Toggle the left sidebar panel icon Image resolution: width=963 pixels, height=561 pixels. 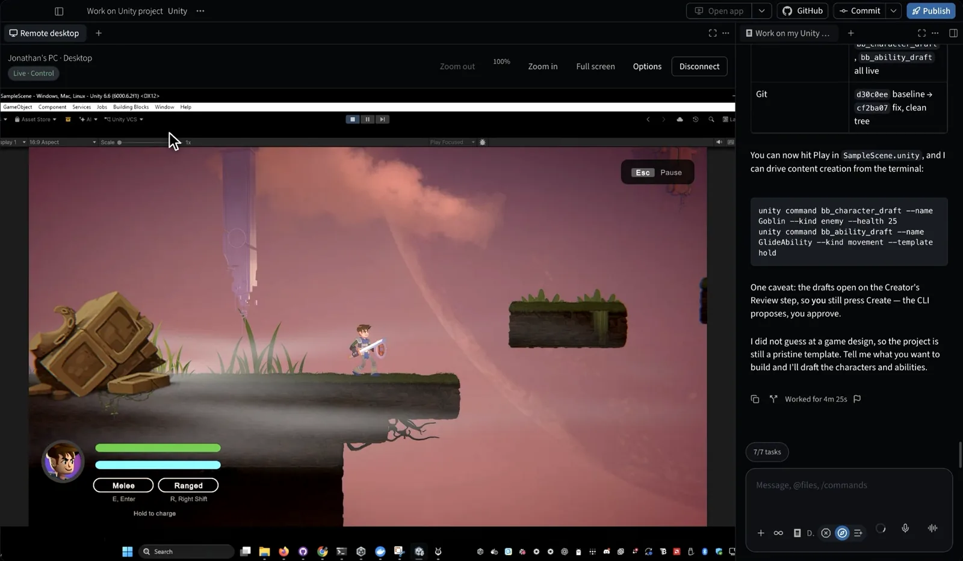(x=59, y=11)
